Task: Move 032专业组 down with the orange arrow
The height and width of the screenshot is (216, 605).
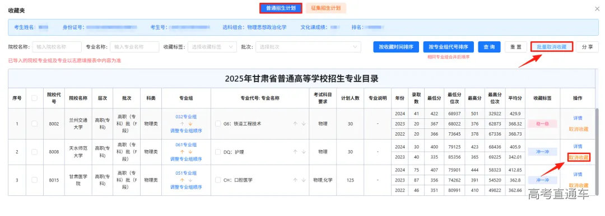Action: [190, 124]
